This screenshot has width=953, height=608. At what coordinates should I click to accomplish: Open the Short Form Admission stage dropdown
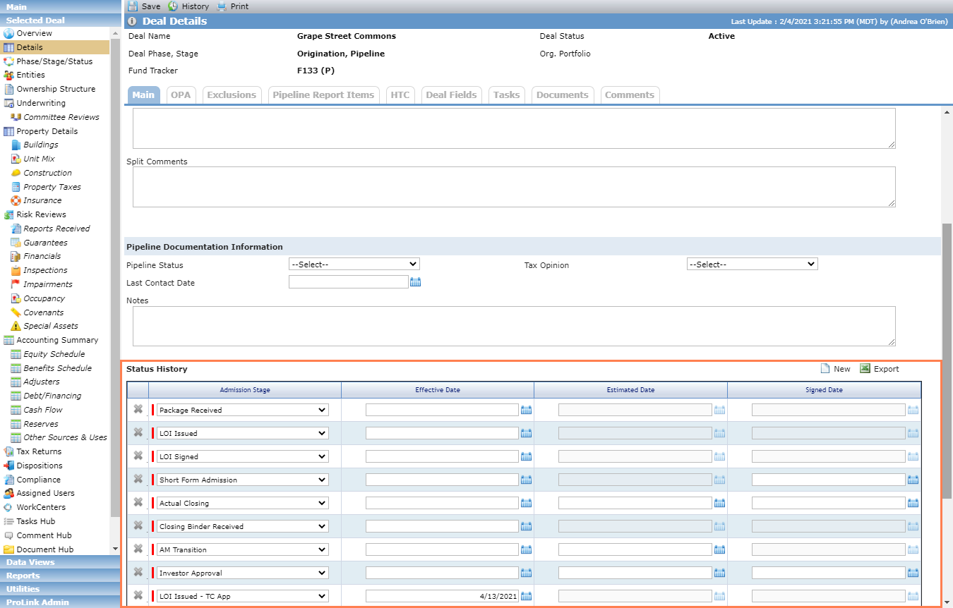click(x=243, y=480)
